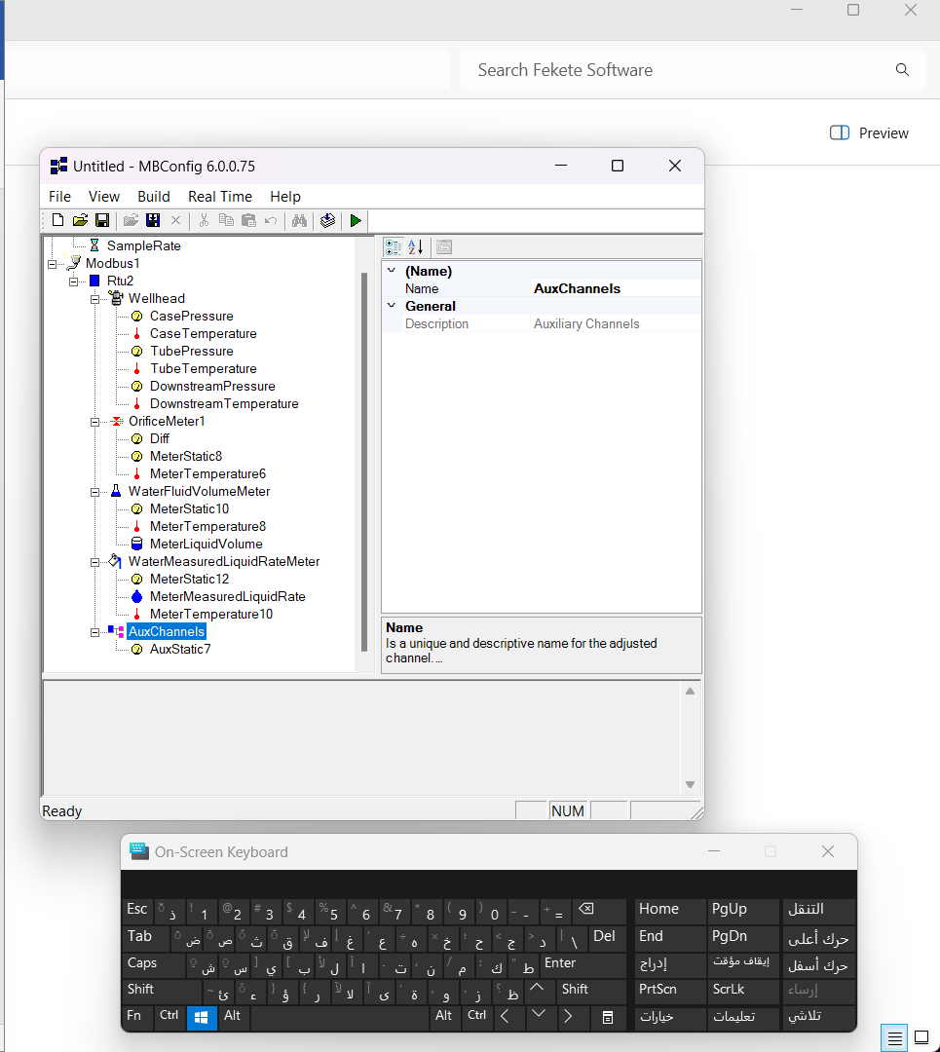Screen dimensions: 940x1052
Task: Click the Search Fekete Software field
Action: pyautogui.click(x=682, y=70)
